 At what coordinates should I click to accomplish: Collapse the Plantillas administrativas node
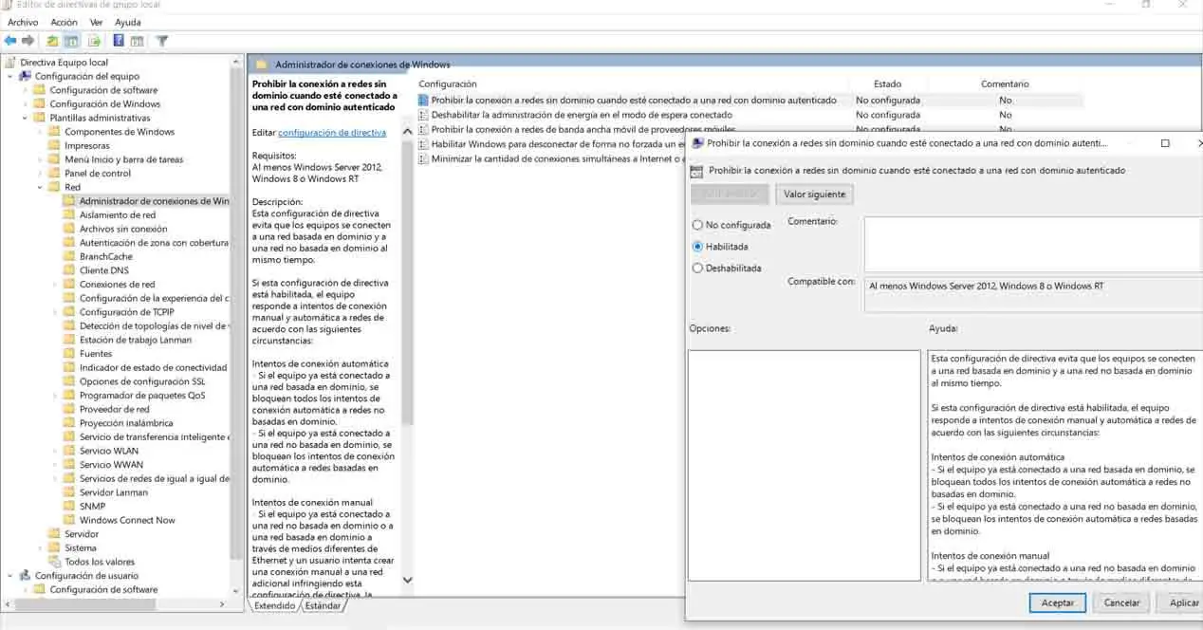pos(25,118)
